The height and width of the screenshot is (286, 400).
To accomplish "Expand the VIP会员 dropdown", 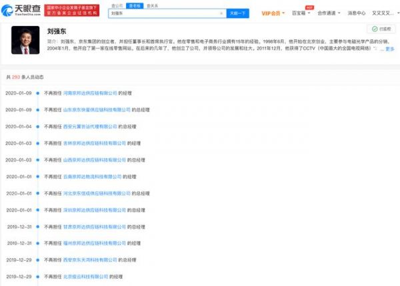I will click(x=273, y=13).
